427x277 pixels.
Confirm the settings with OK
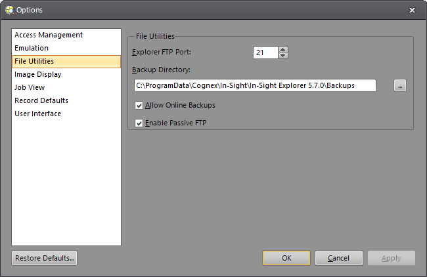(286, 258)
